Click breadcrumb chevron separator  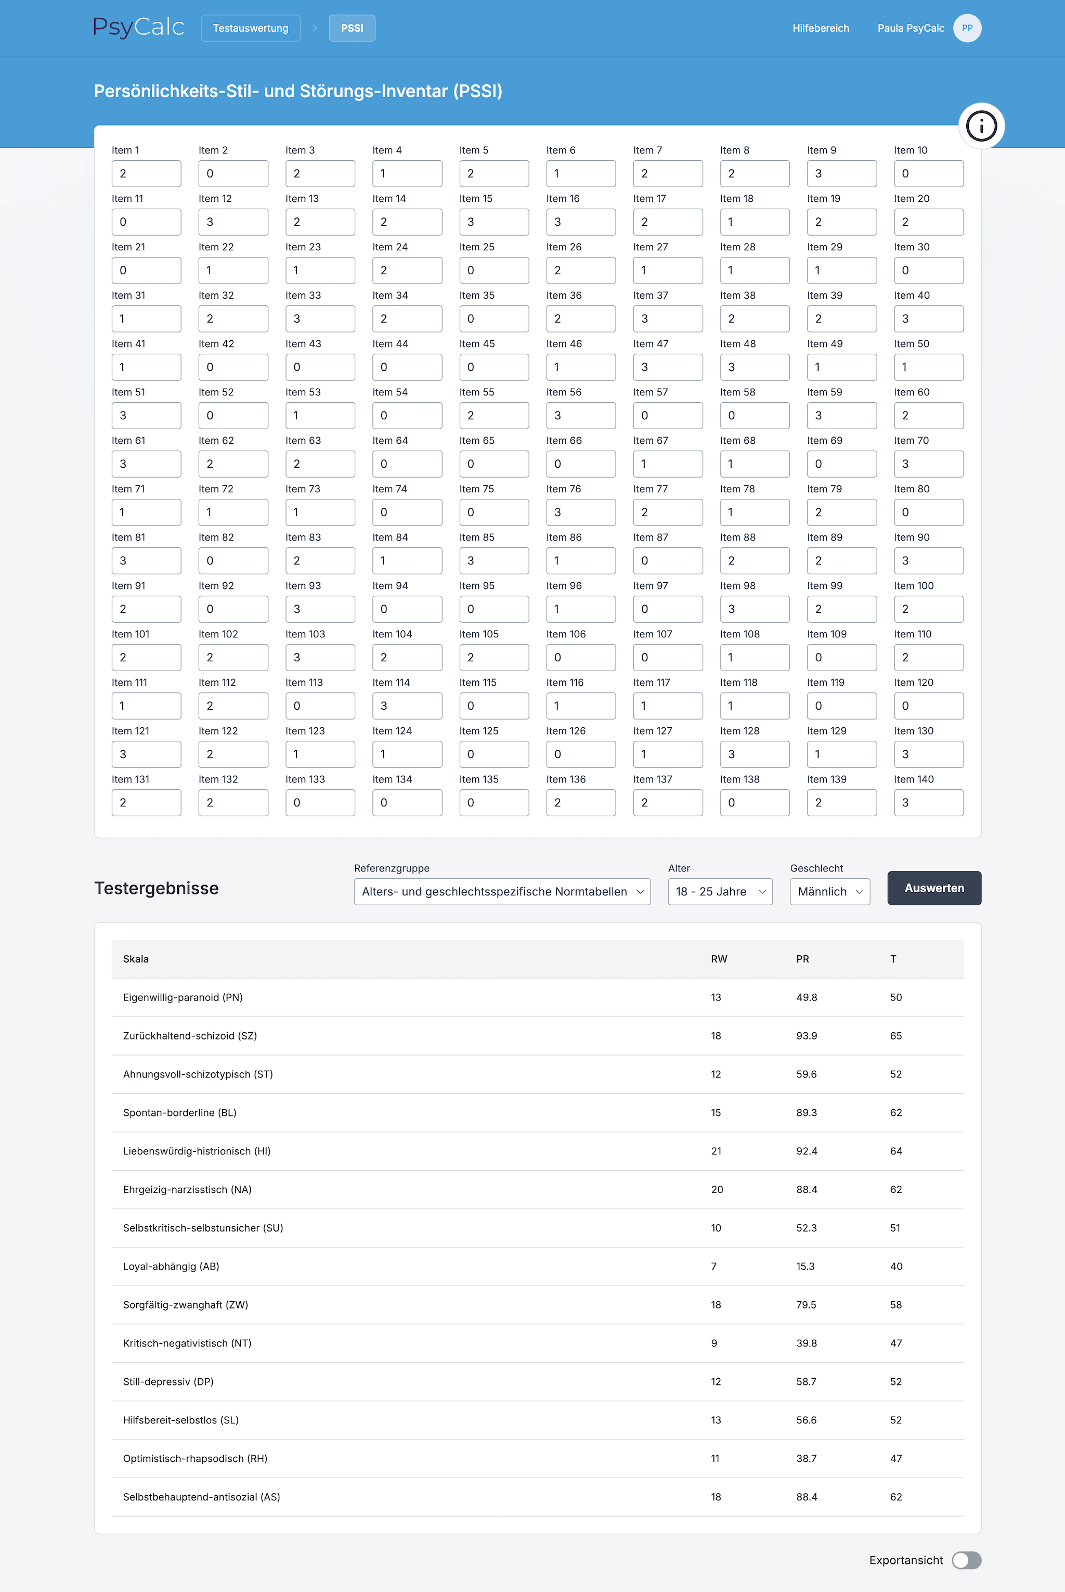pyautogui.click(x=315, y=28)
